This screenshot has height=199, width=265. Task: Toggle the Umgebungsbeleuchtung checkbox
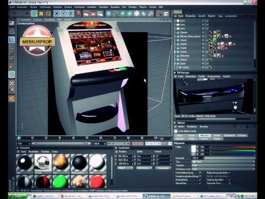[200, 176]
